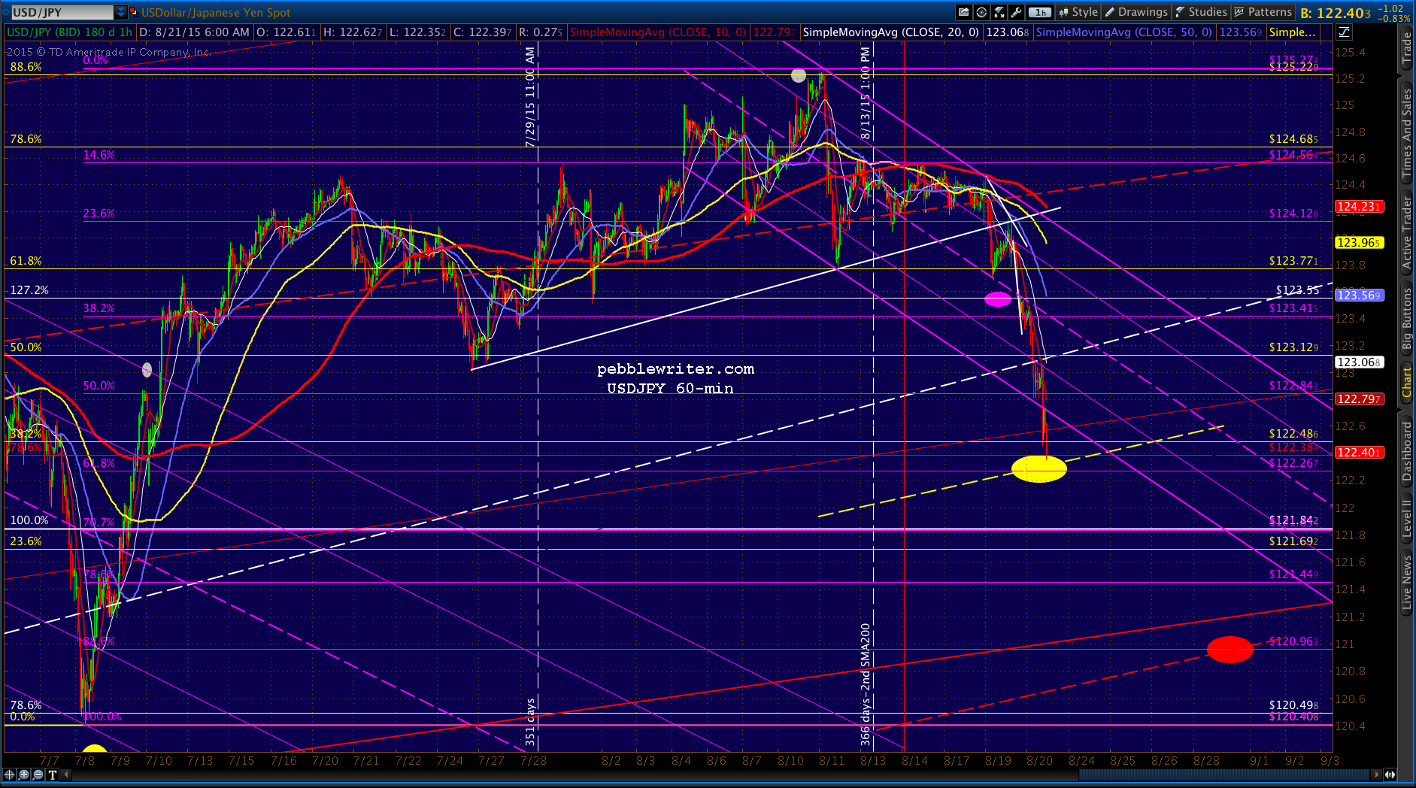Viewport: 1416px width, 788px height.
Task: Click the B: 122.403 bid quote
Action: (x=1336, y=13)
